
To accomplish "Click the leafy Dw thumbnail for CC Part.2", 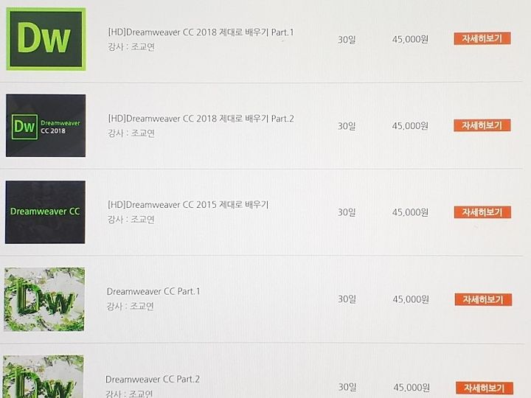I will point(44,377).
